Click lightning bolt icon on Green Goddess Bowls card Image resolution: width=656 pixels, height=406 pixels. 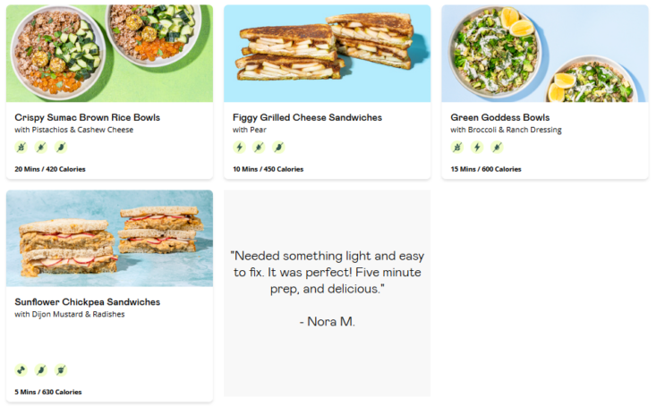click(x=477, y=148)
